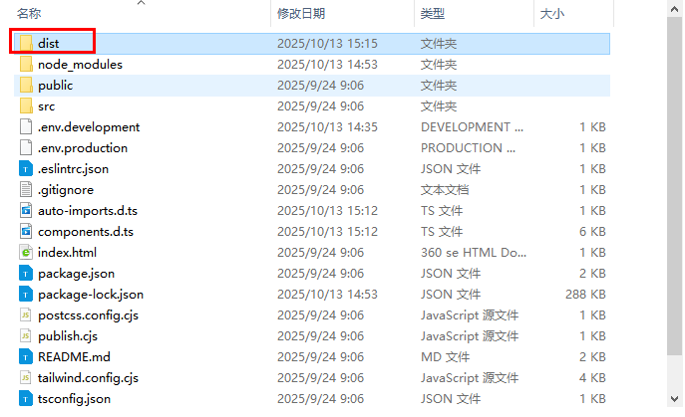The width and height of the screenshot is (685, 417).
Task: Click the .eslintrc.json file icon
Action: [x=26, y=169]
